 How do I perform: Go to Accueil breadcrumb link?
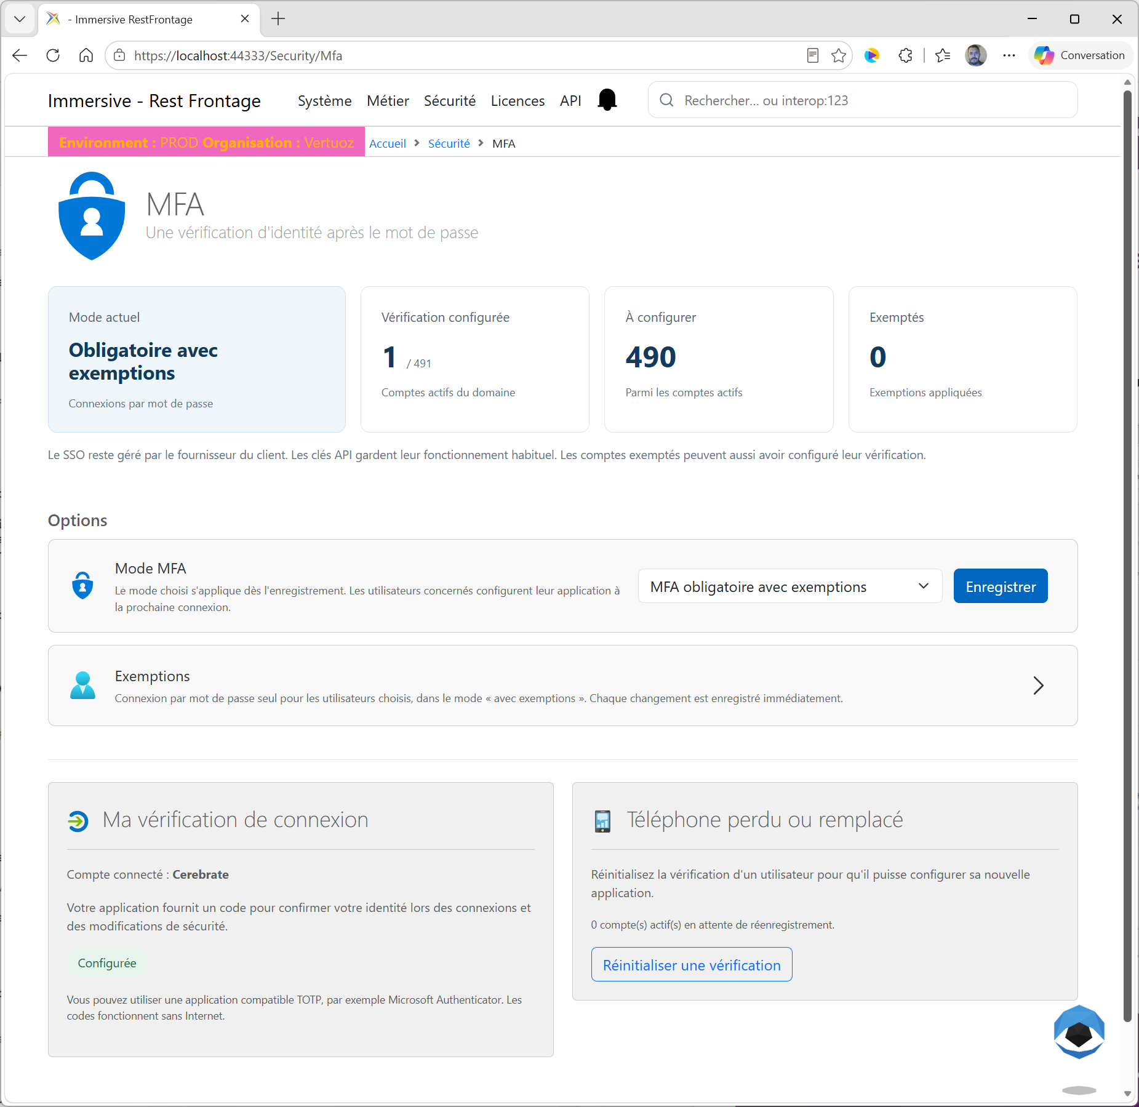tap(388, 144)
